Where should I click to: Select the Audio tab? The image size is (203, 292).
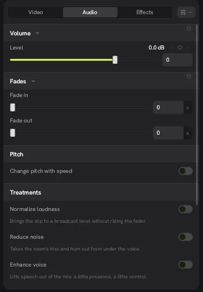click(x=90, y=12)
